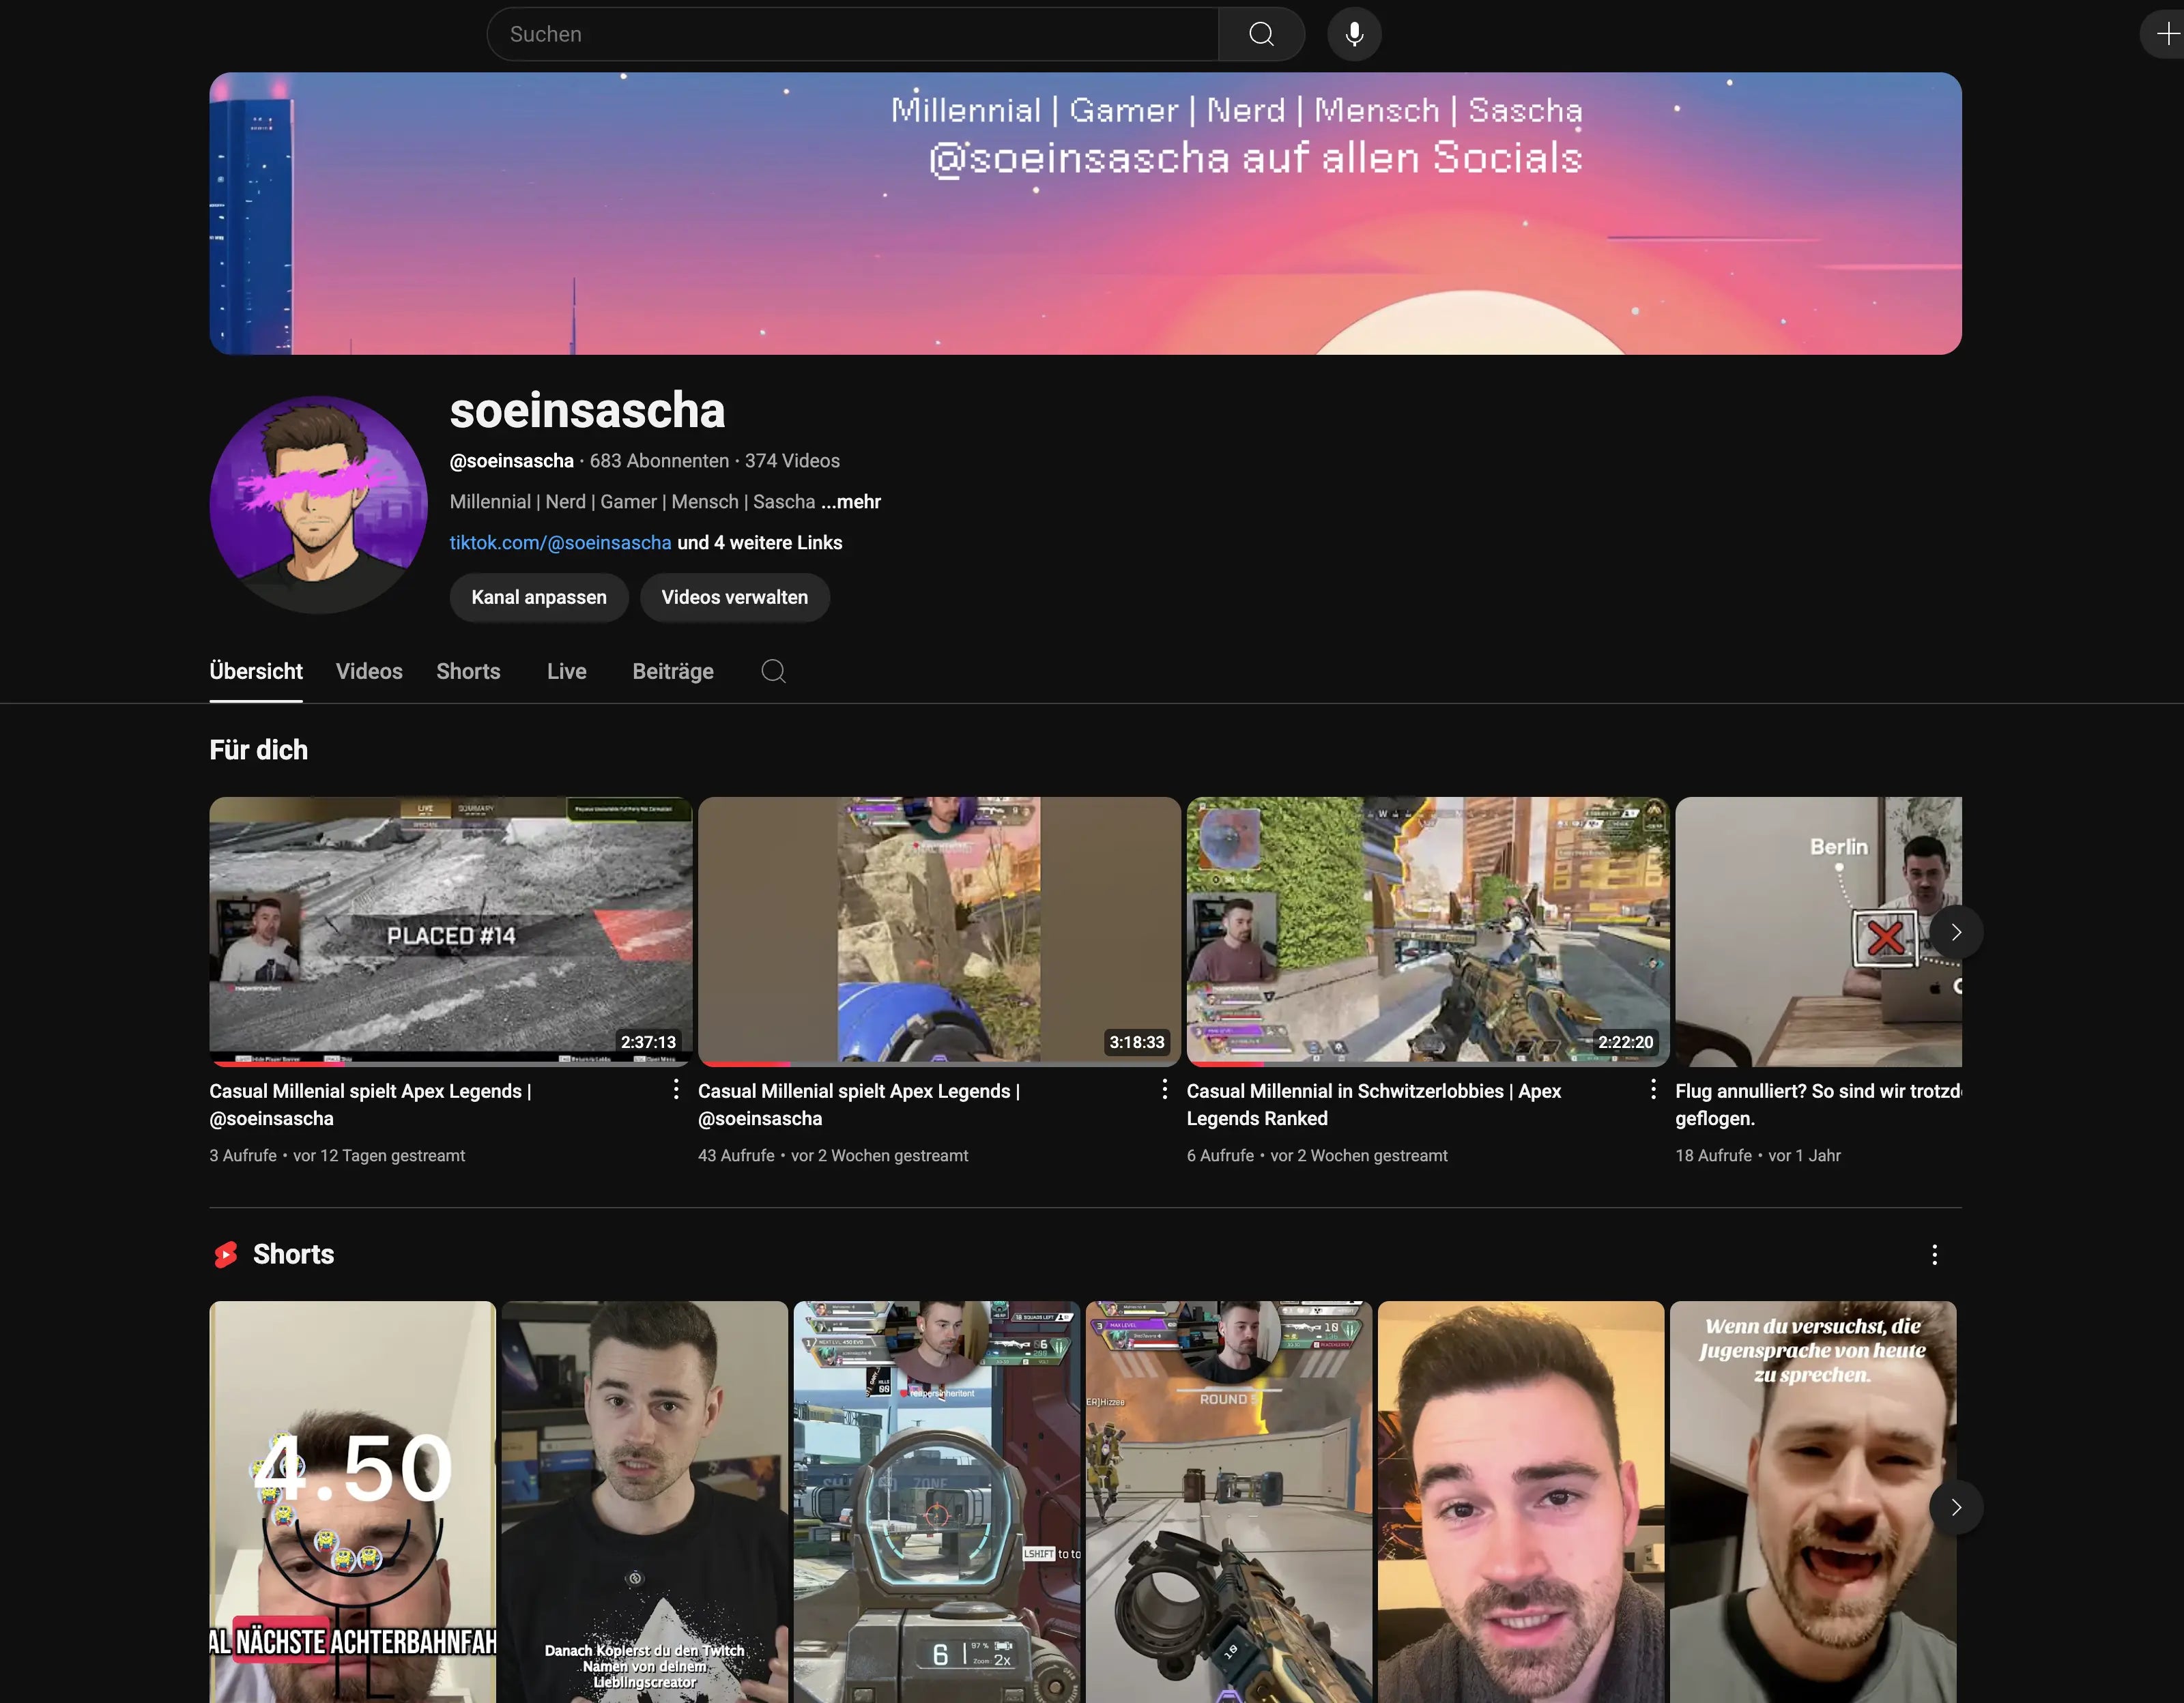This screenshot has height=1703, width=2184.
Task: Activate voice search microphone
Action: [1354, 34]
